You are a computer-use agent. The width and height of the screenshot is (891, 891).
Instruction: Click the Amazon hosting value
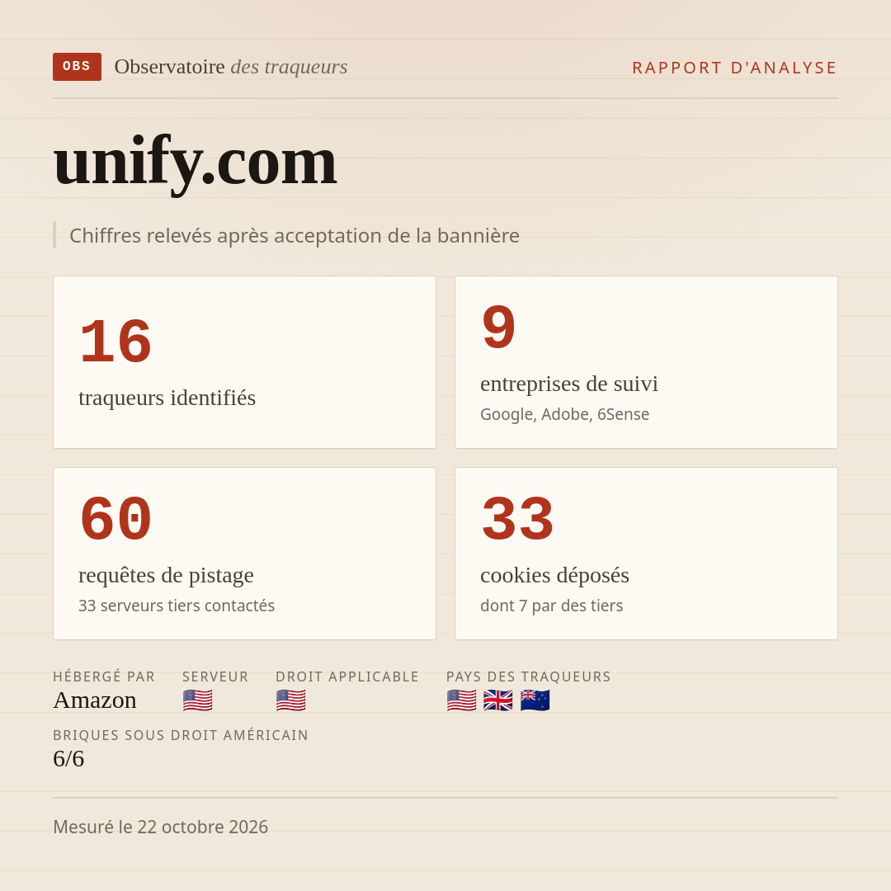click(95, 700)
